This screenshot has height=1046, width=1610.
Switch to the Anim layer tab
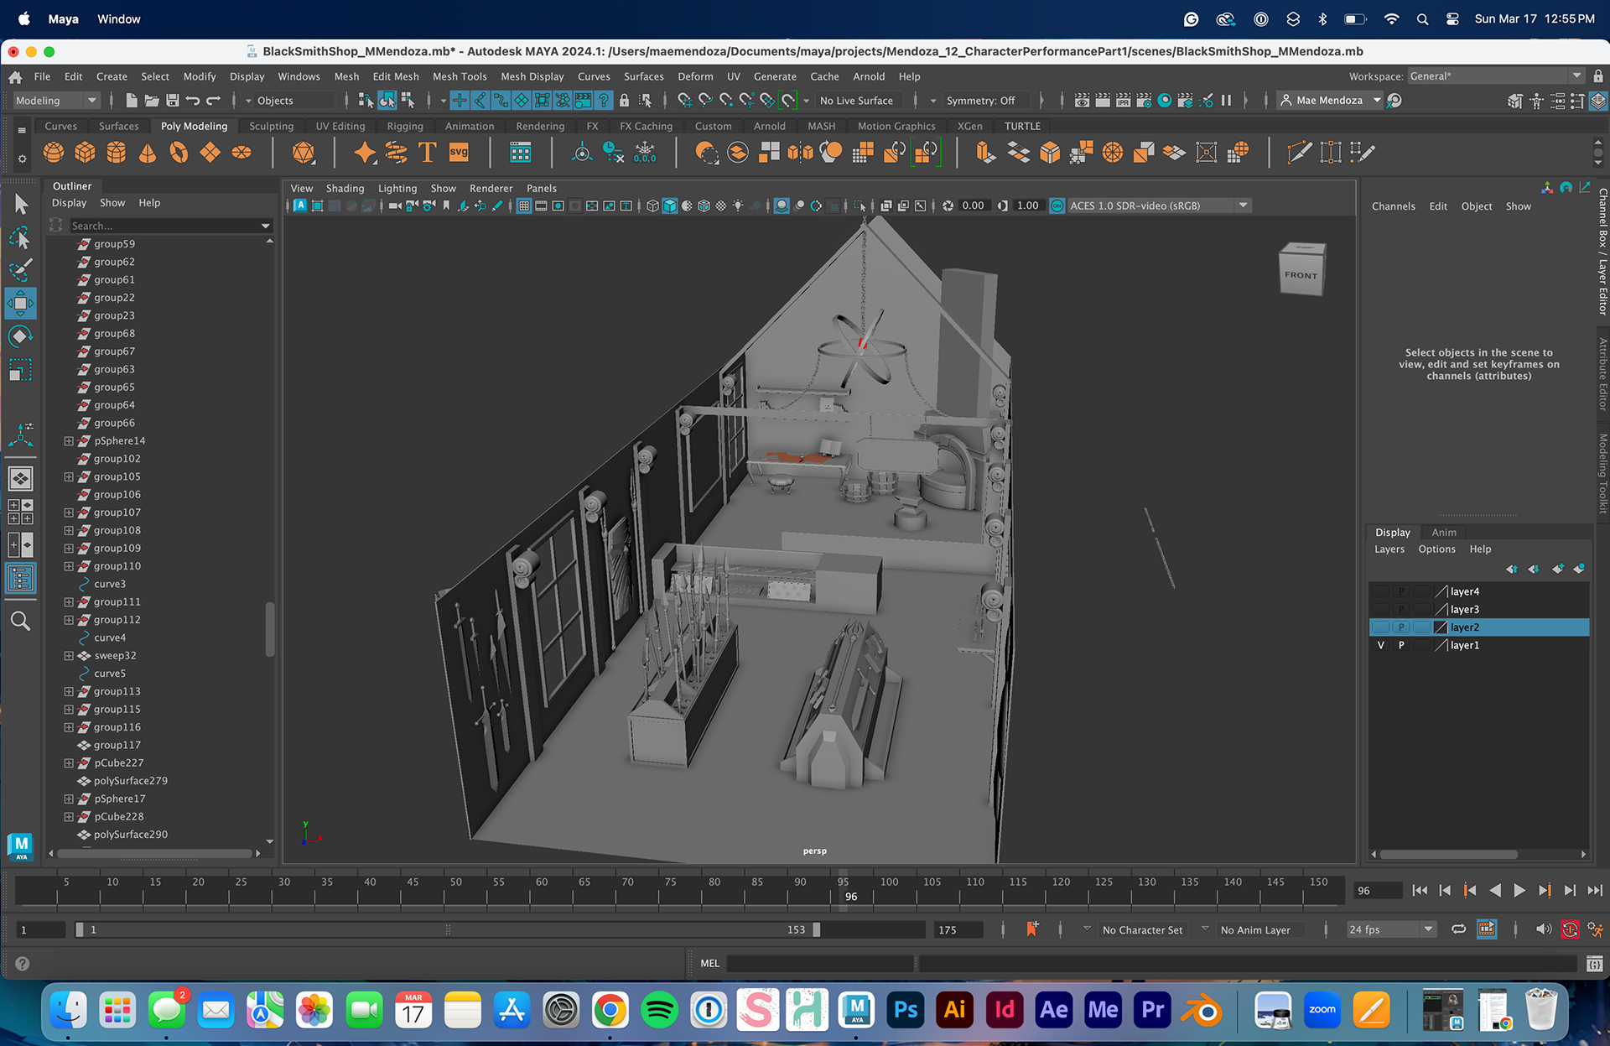click(x=1444, y=533)
